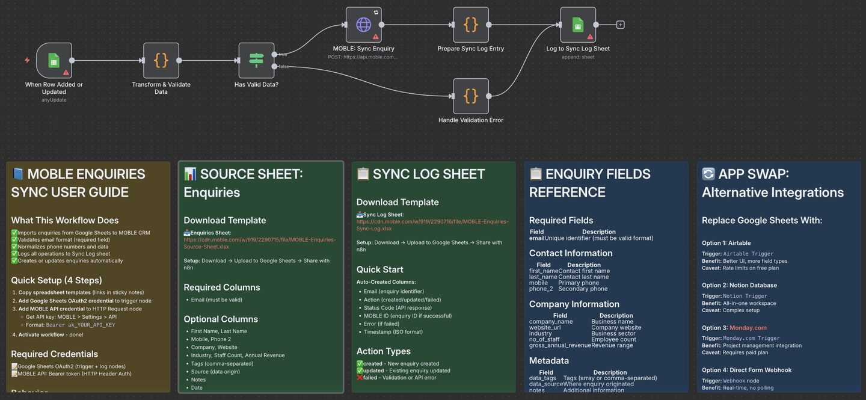This screenshot has height=400, width=866.
Task: Click the false output of Has Valid Data?
Action: coord(275,66)
